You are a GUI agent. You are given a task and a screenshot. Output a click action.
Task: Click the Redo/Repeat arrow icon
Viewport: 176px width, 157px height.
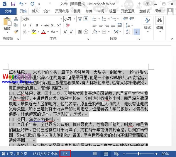pos(33,4)
